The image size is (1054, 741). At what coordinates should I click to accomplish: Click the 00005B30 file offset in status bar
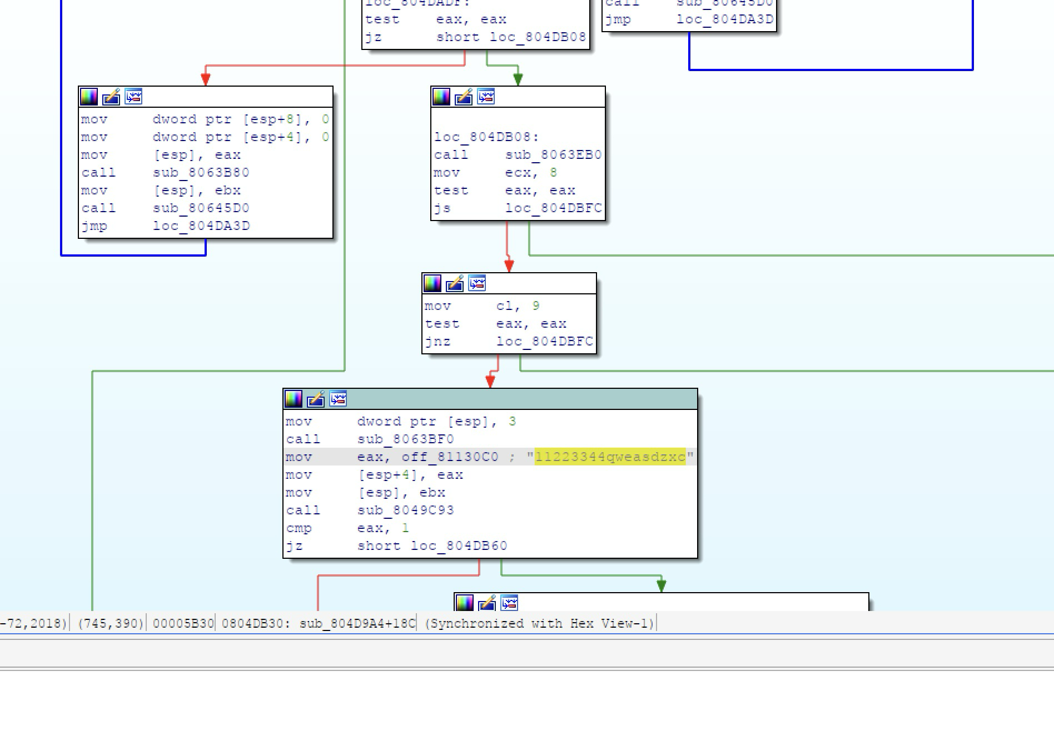[183, 623]
